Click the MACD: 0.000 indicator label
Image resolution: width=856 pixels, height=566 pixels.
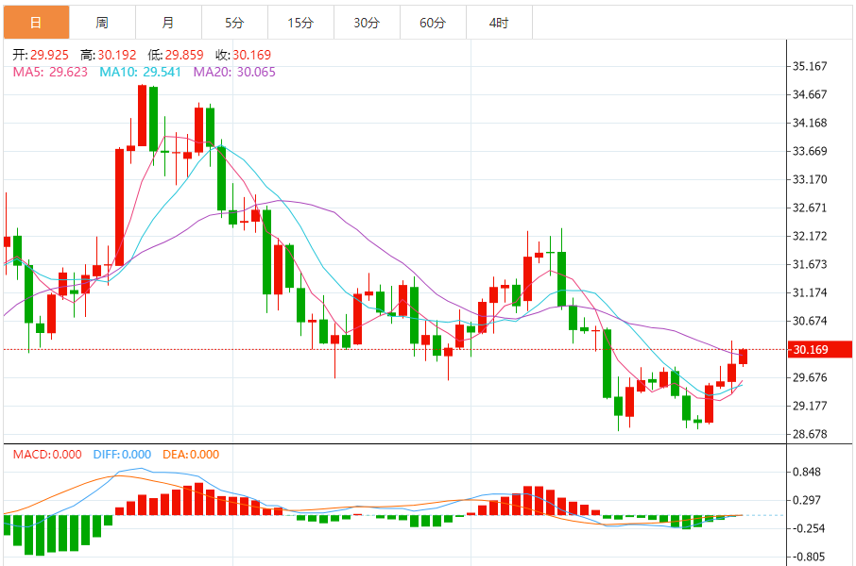coord(47,455)
